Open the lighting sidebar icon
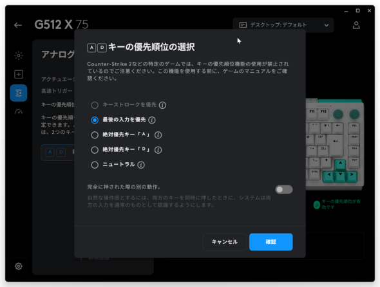This screenshot has width=380, height=287. point(19,55)
